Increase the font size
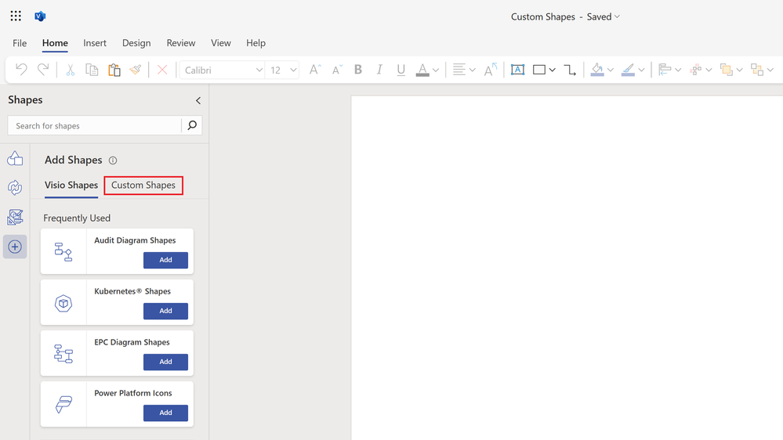This screenshot has width=783, height=440. 314,70
